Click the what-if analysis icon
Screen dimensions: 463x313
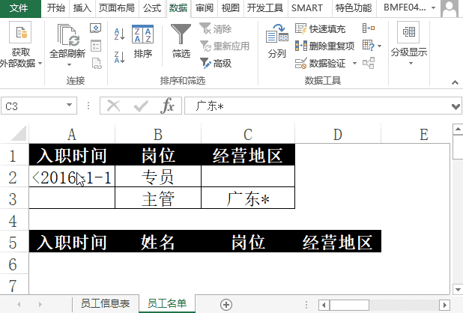(x=368, y=46)
